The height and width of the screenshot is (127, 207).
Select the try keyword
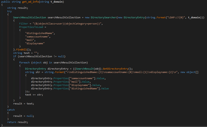click(10, 11)
